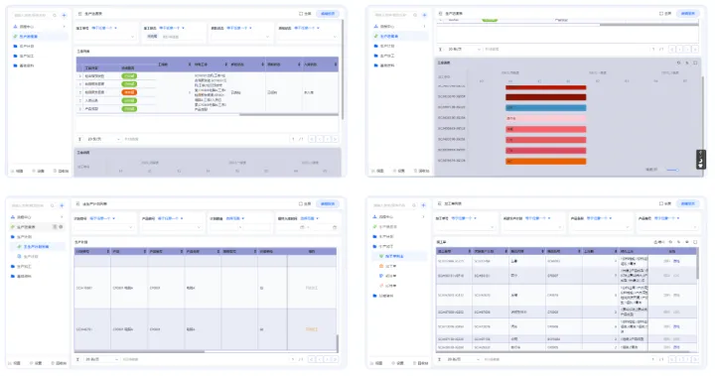The width and height of the screenshot is (715, 376).
Task: Click the orange Gantt bar in top-right panel
Action: tap(545, 161)
